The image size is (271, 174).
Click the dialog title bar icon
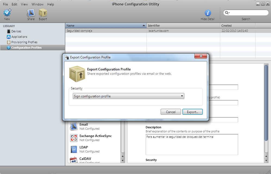[x=67, y=57]
